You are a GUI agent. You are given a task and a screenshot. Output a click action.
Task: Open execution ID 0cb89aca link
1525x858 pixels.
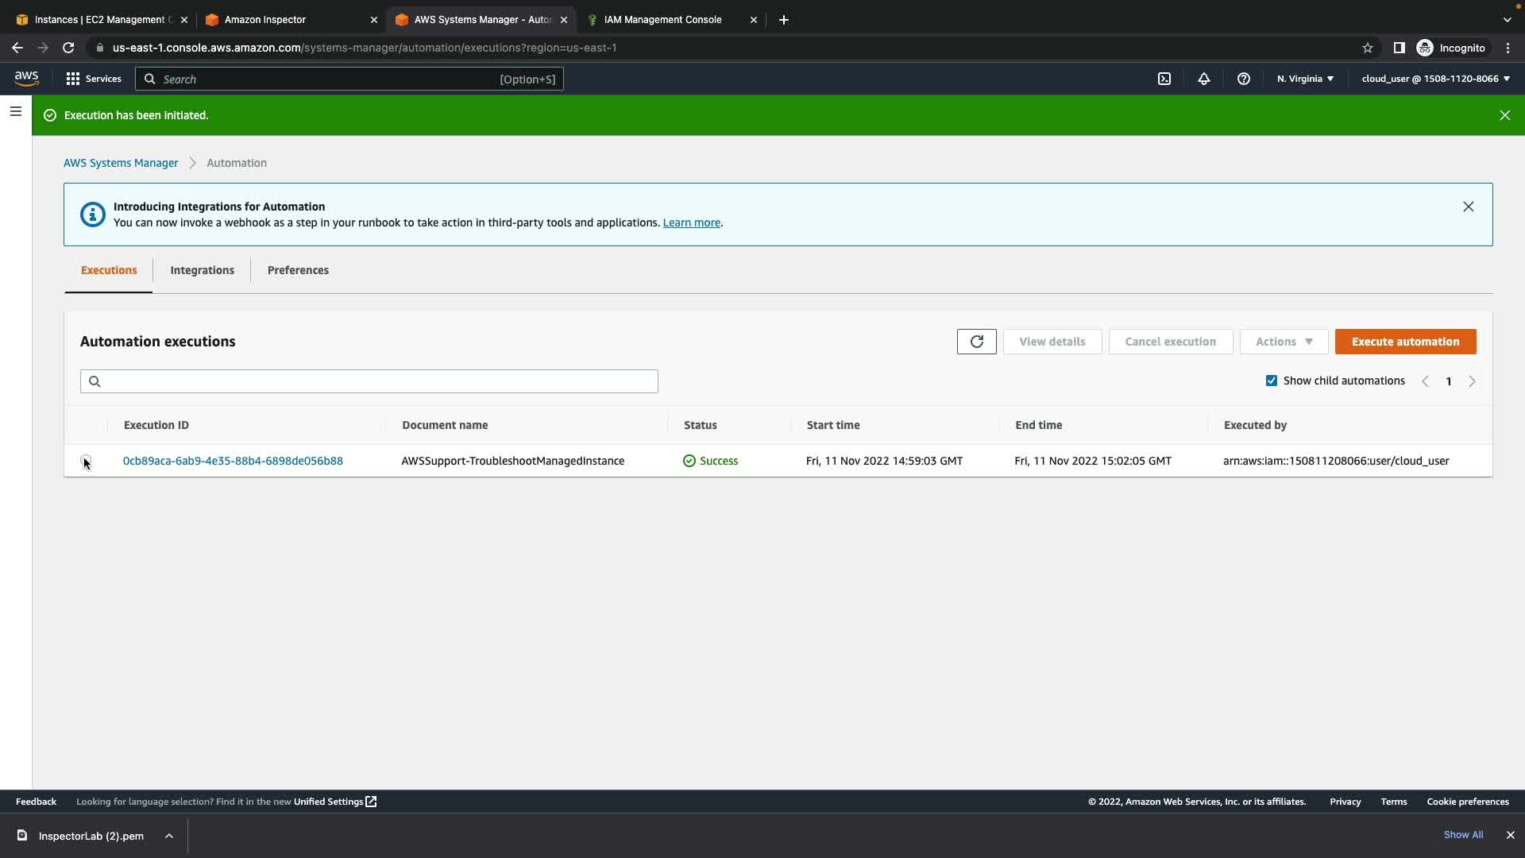[x=233, y=461]
